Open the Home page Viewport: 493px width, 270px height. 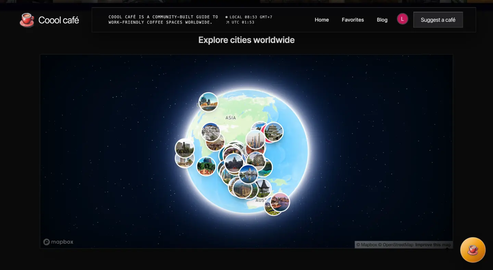321,20
